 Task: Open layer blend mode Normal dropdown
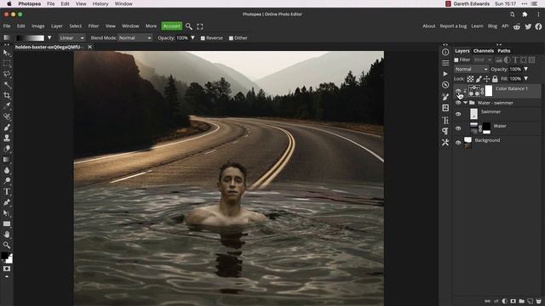471,70
